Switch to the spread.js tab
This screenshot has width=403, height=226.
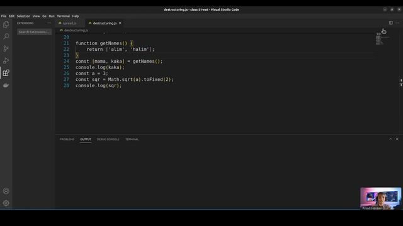point(69,23)
